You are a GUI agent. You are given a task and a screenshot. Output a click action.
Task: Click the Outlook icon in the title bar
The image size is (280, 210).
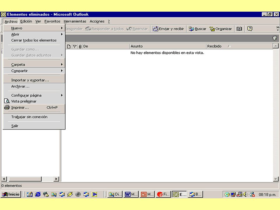3,14
